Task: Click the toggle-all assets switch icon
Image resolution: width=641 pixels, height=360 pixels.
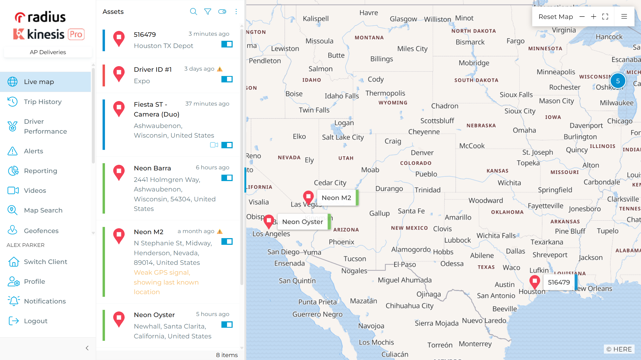Action: (x=222, y=11)
